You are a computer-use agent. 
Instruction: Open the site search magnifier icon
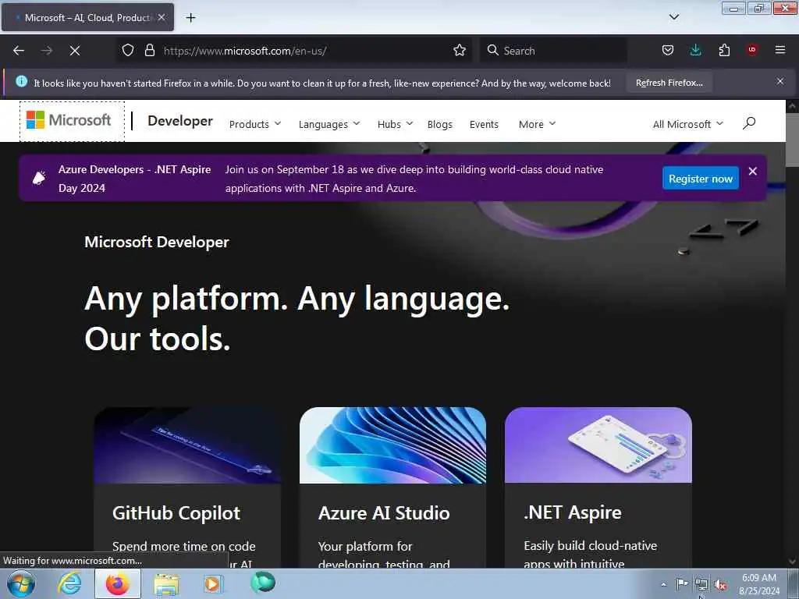point(749,123)
